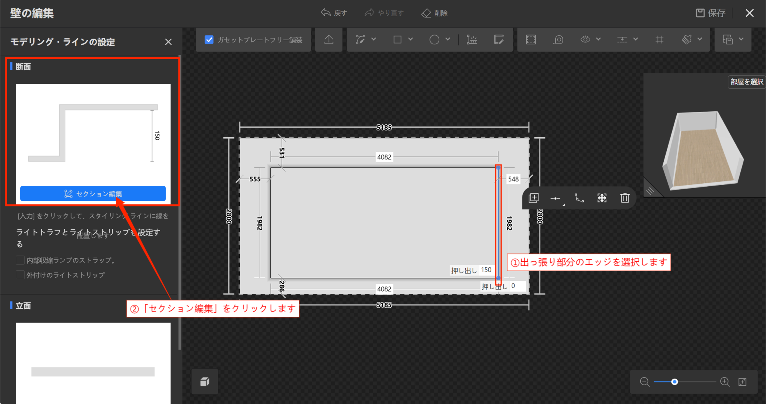Close the 壁の編集 editor window
The width and height of the screenshot is (766, 404).
point(750,13)
